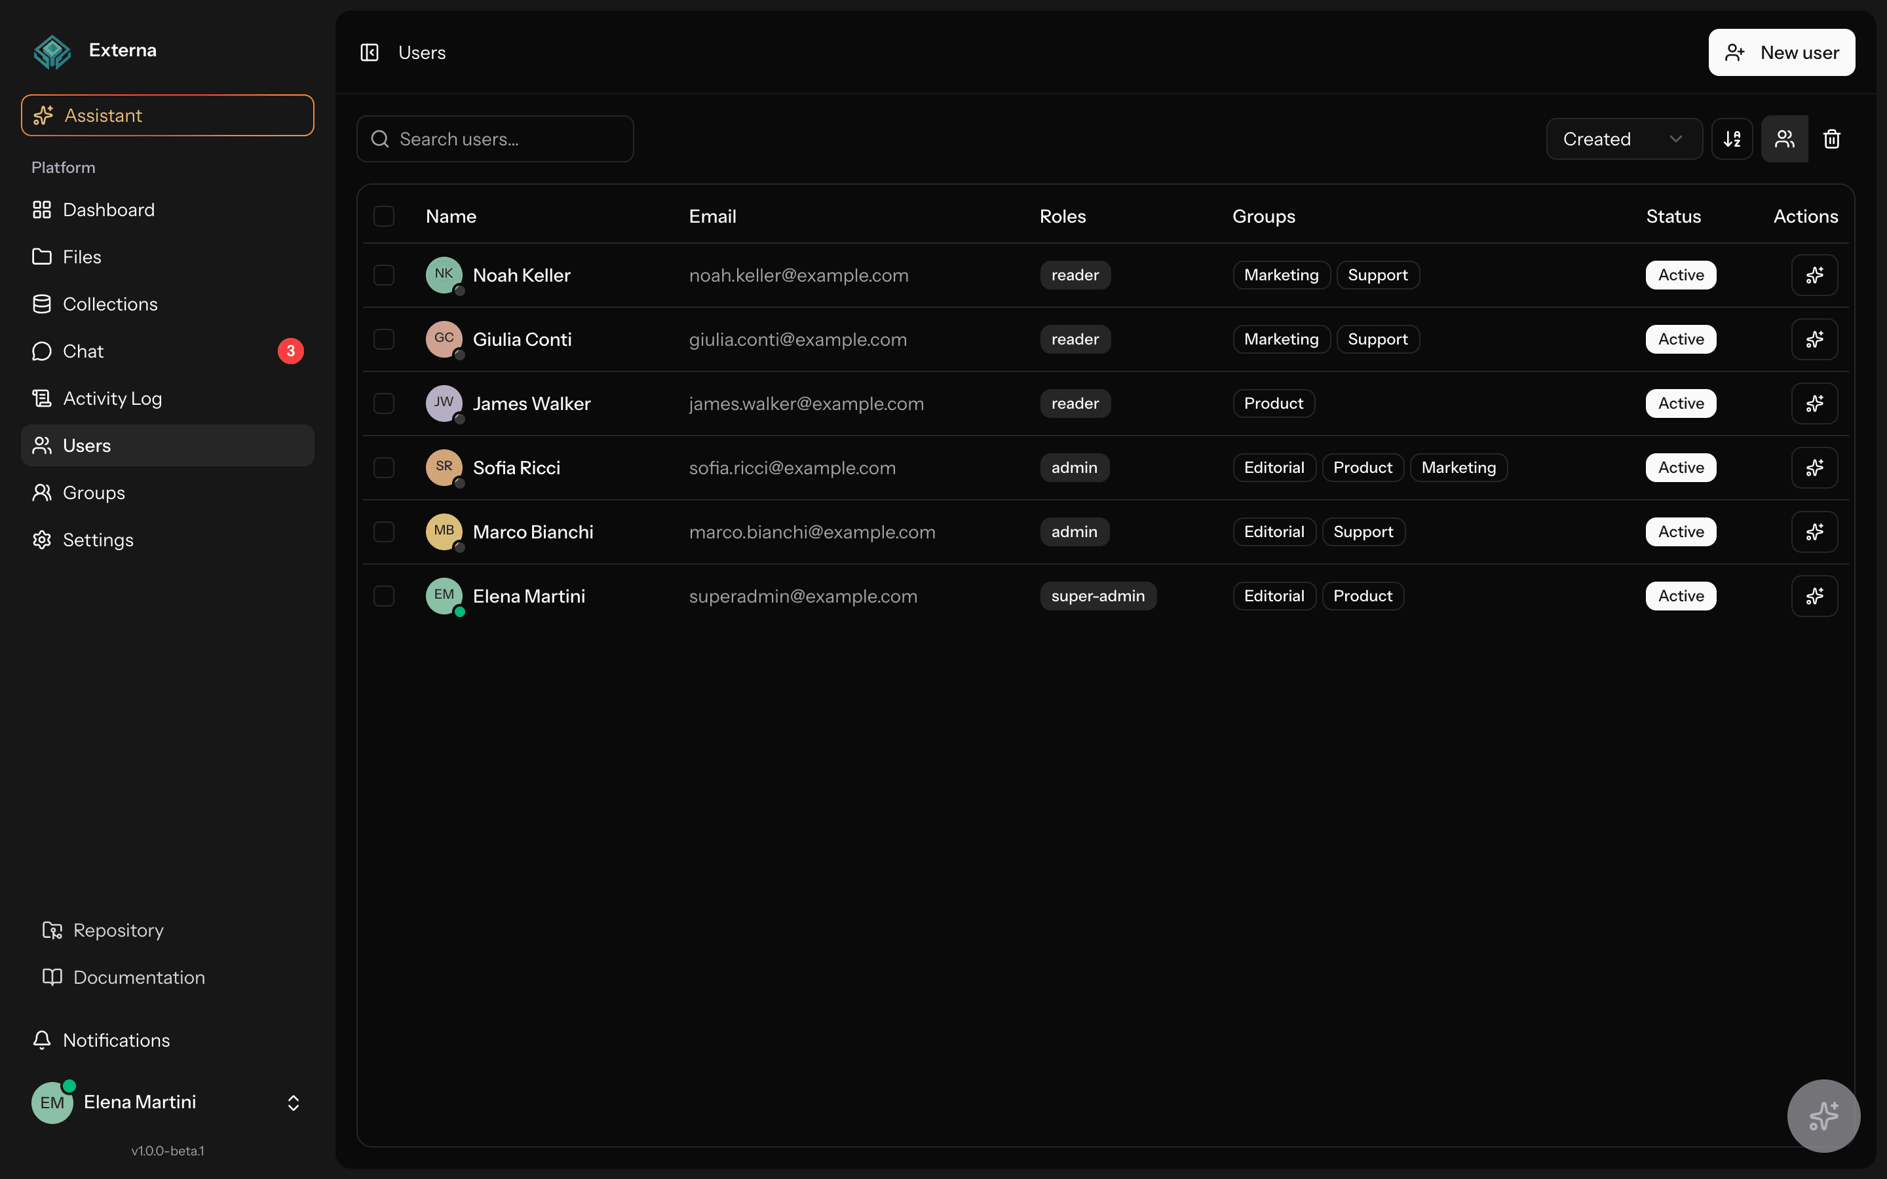Click Marketing group tag for Sofia Ricci
1887x1179 pixels.
coord(1459,468)
